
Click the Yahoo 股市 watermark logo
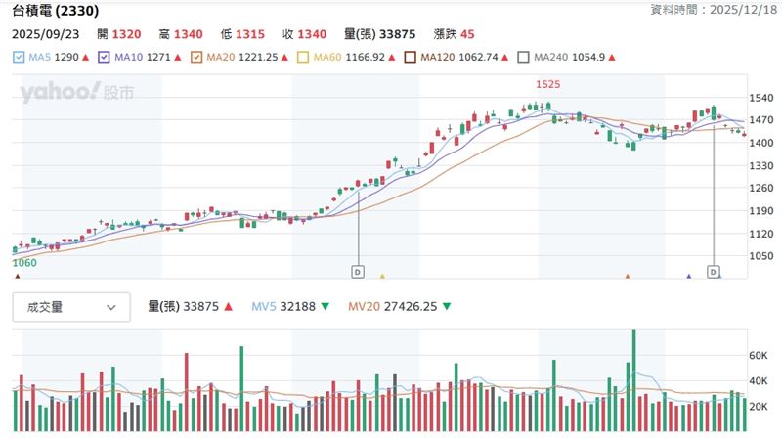pyautogui.click(x=76, y=93)
